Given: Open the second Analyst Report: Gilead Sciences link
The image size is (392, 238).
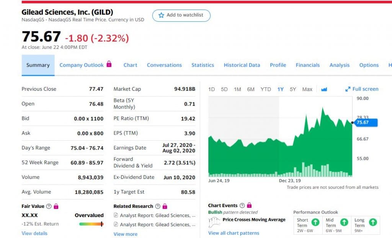Looking at the screenshot, I should (x=157, y=225).
